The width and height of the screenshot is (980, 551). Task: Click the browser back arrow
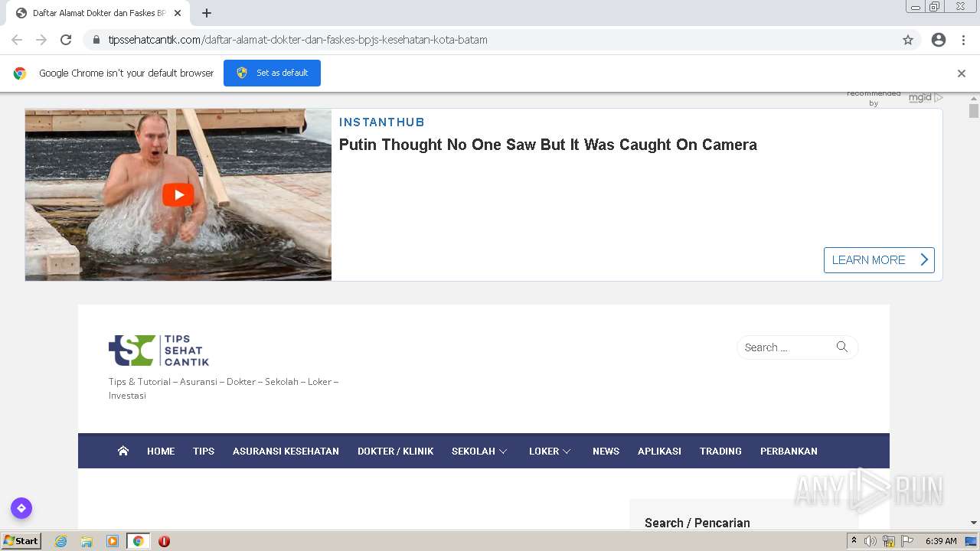pos(17,40)
